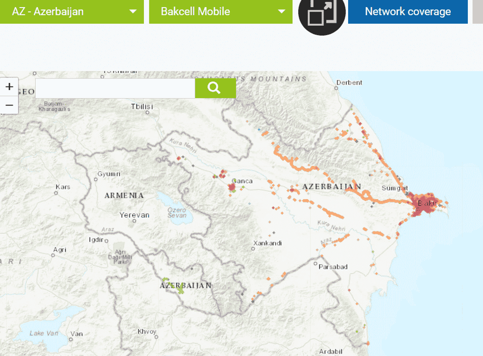The height and width of the screenshot is (356, 483).
Task: Click the Derbent label near the coast
Action: pos(349,82)
